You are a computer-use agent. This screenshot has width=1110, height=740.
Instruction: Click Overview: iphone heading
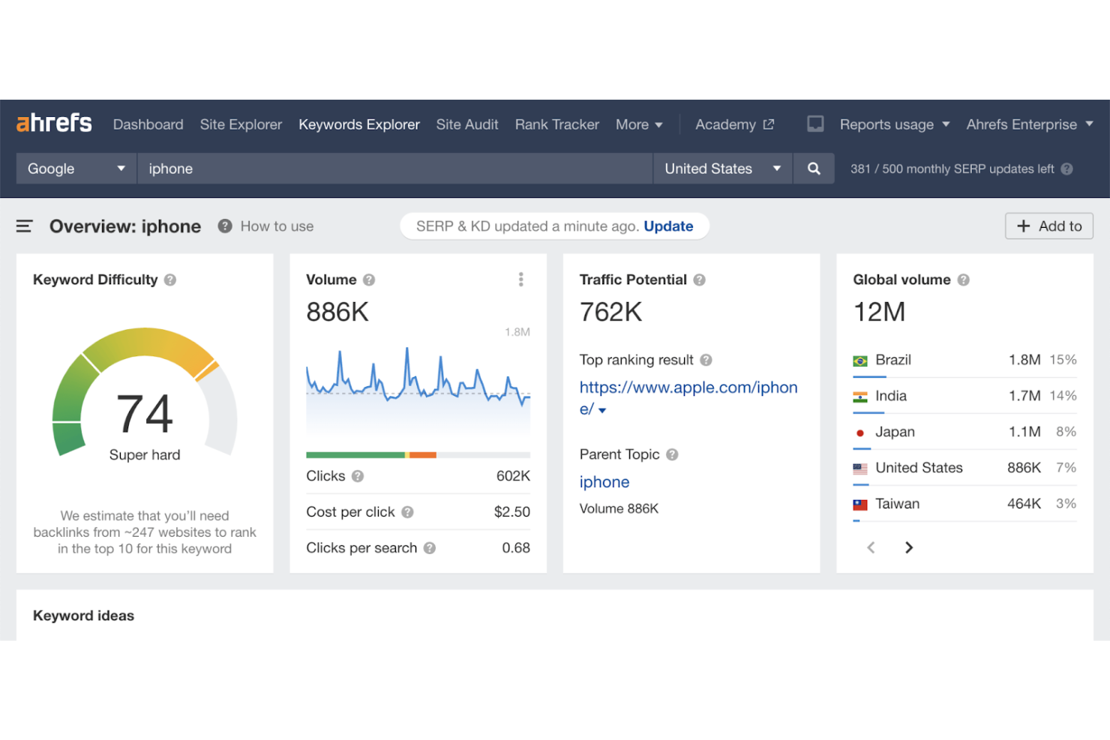pos(125,226)
